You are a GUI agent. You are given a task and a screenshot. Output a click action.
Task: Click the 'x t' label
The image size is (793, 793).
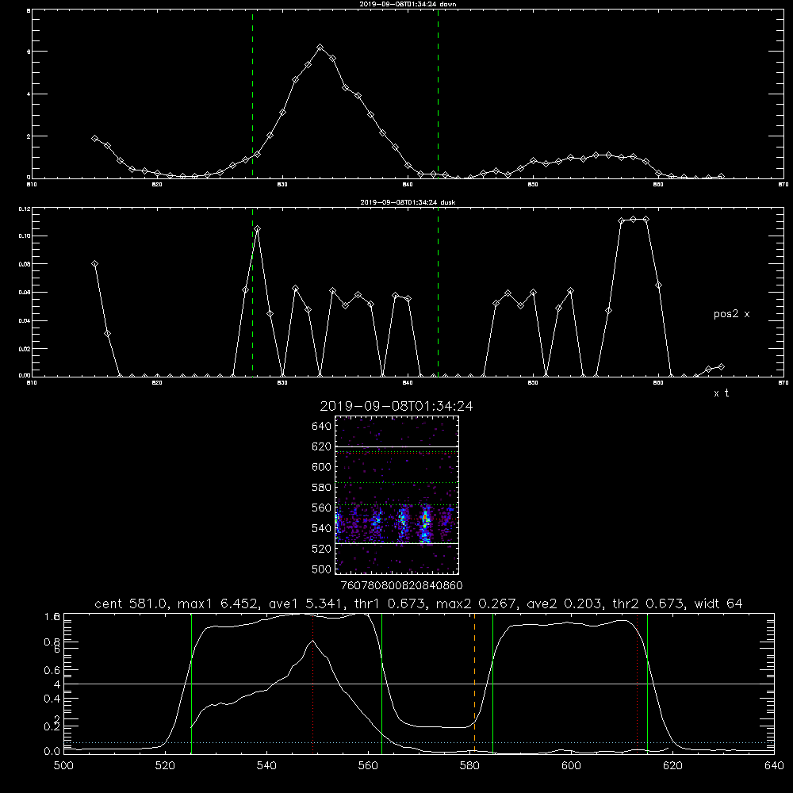pos(721,393)
